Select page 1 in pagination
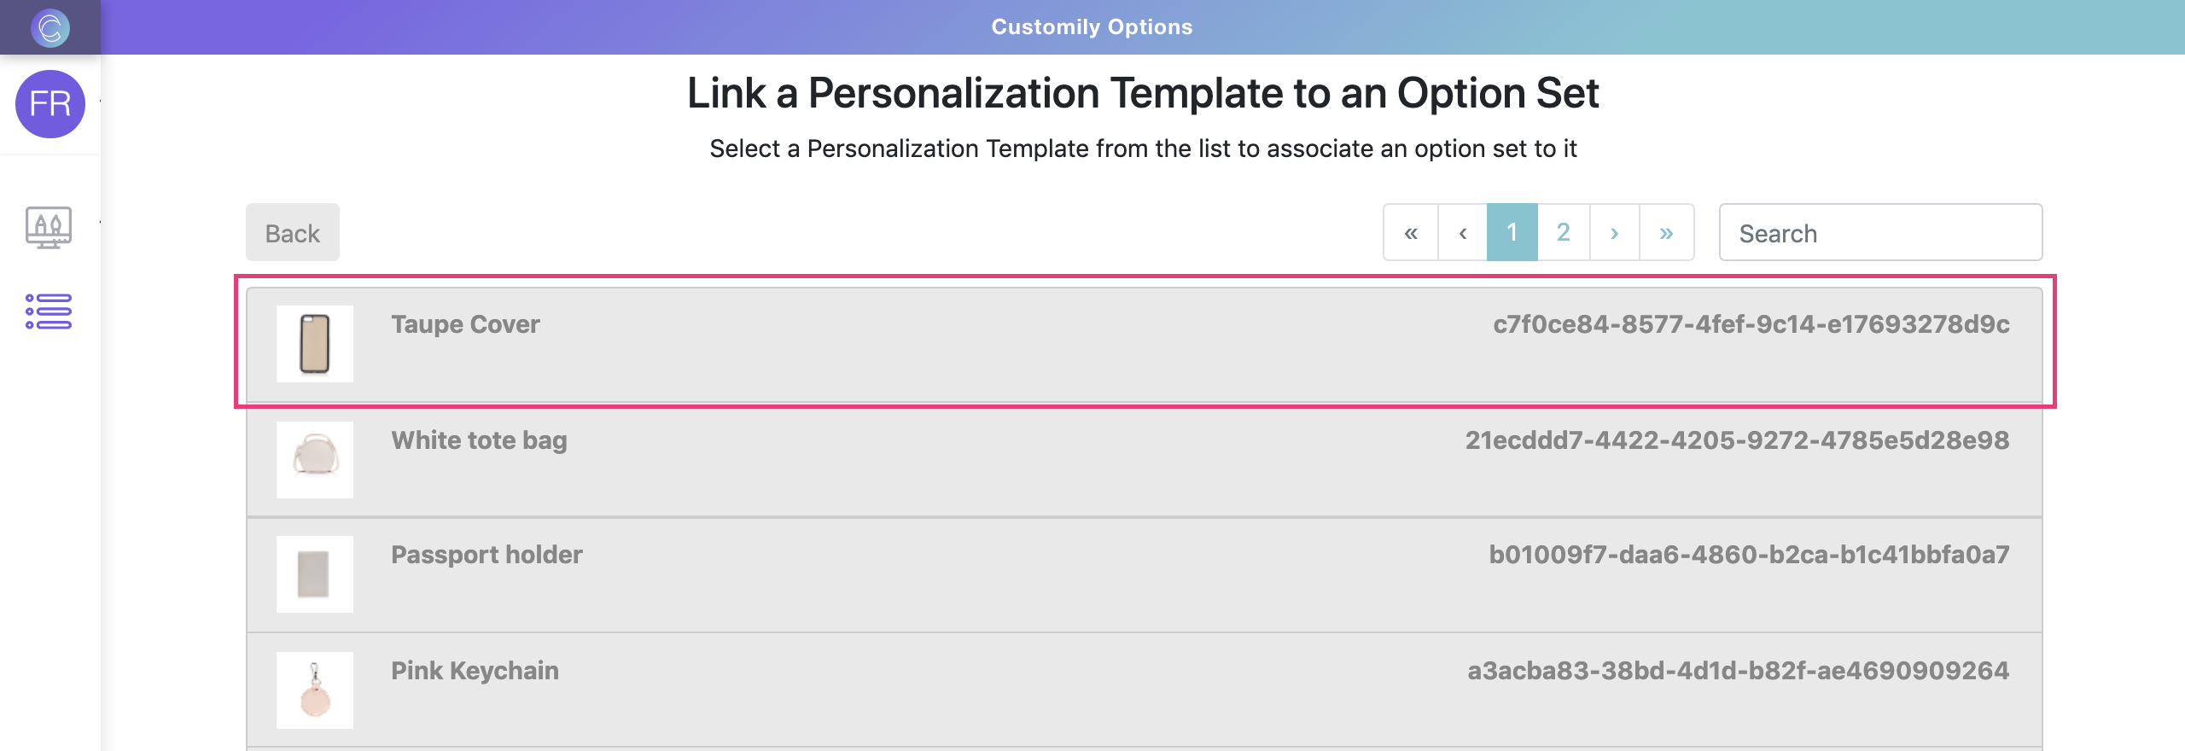 (x=1512, y=232)
